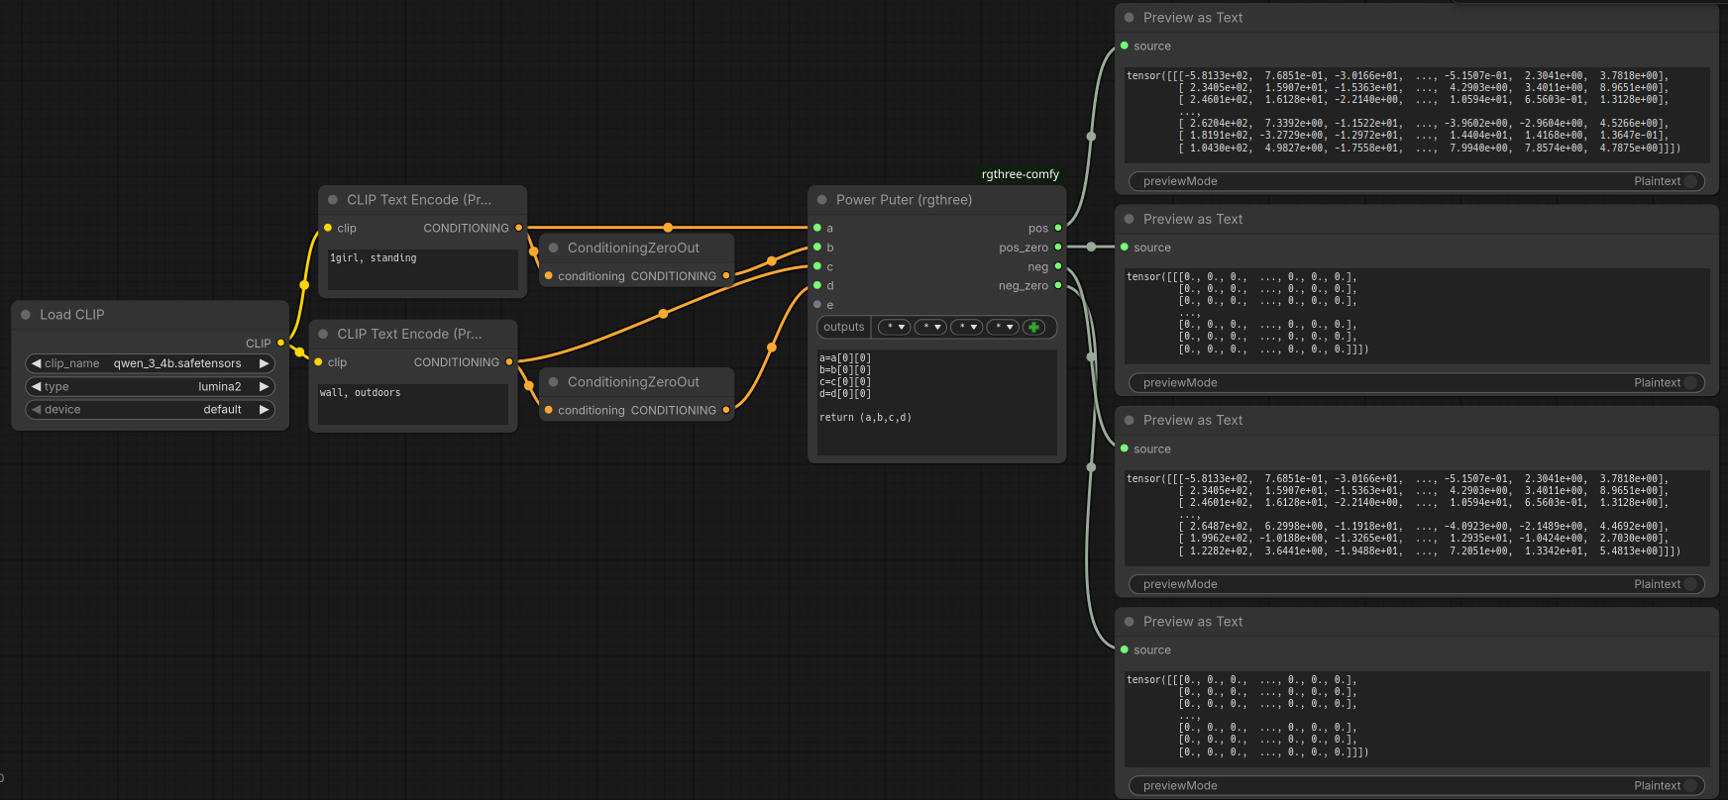Open the third outputs type dropdown on Power Puter
Image resolution: width=1728 pixels, height=800 pixels.
966,327
